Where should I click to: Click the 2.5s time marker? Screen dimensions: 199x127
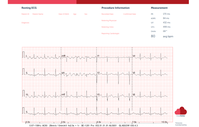63,122
